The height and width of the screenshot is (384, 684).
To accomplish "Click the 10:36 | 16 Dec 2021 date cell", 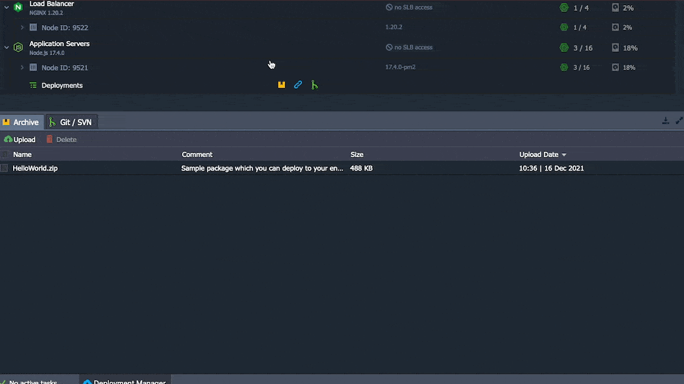I will (x=551, y=168).
